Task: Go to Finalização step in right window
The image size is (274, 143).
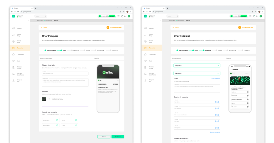Action: (x=246, y=50)
